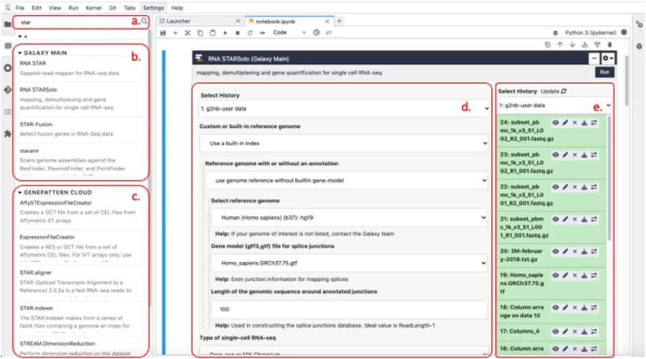Open history panel g2nb-user data dropdown

point(555,105)
